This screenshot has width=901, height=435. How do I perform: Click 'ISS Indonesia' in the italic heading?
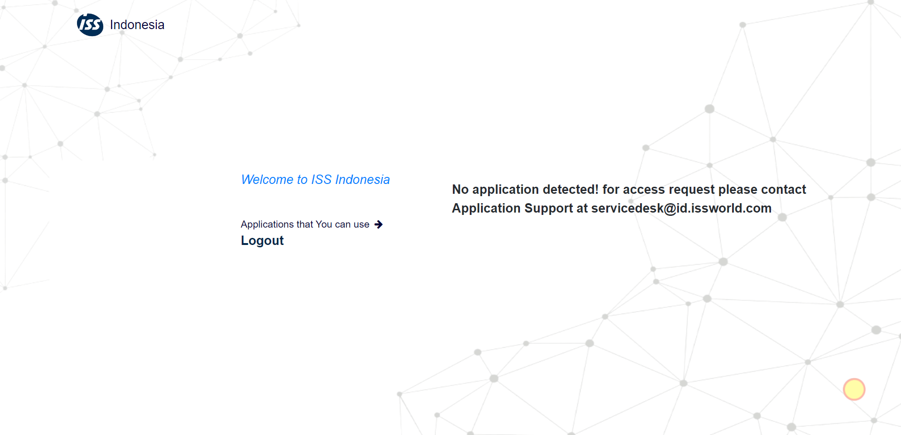coord(351,180)
